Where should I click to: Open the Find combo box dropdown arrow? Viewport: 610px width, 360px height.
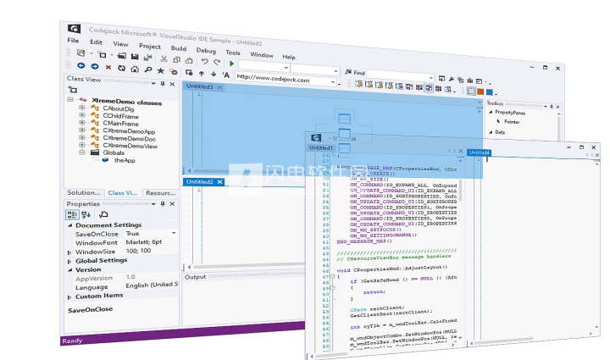tap(430, 78)
